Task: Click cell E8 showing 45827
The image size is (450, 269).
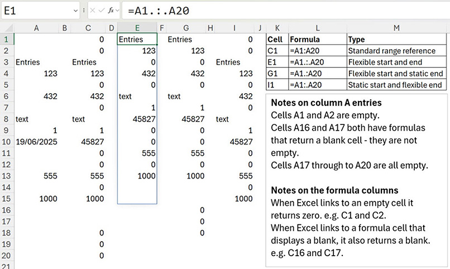Action: click(x=137, y=119)
